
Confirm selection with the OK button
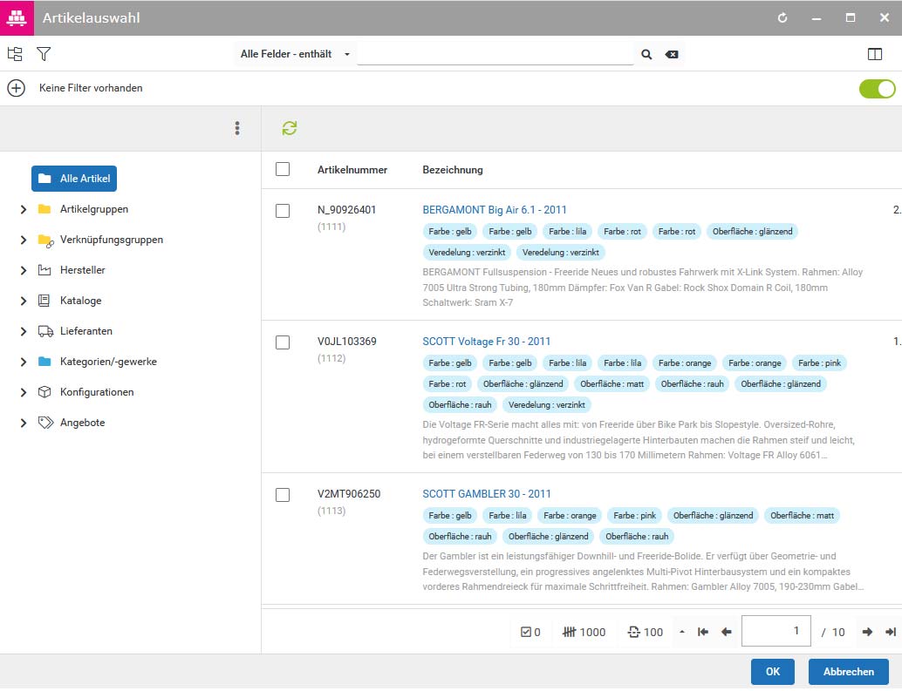(773, 672)
